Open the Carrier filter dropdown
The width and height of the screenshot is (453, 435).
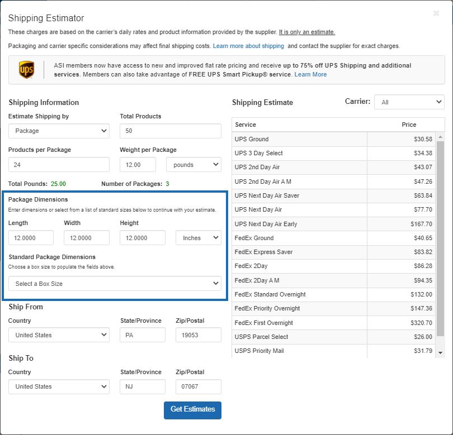[409, 102]
